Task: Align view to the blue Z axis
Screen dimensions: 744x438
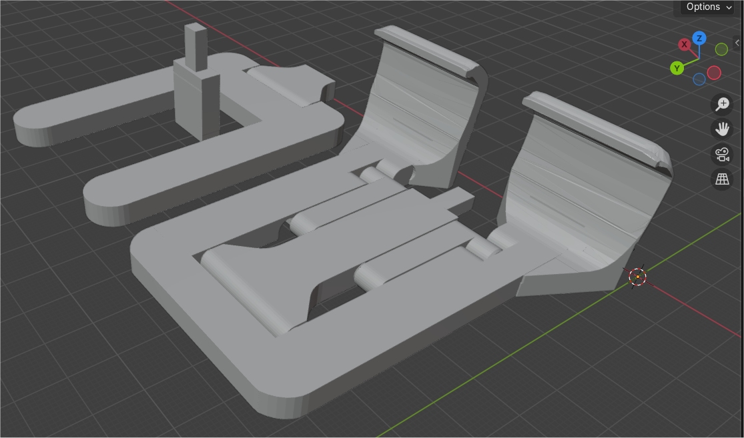Action: (699, 39)
